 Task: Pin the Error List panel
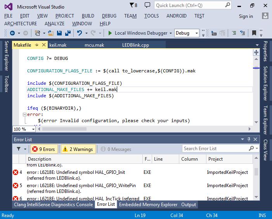point(249,139)
